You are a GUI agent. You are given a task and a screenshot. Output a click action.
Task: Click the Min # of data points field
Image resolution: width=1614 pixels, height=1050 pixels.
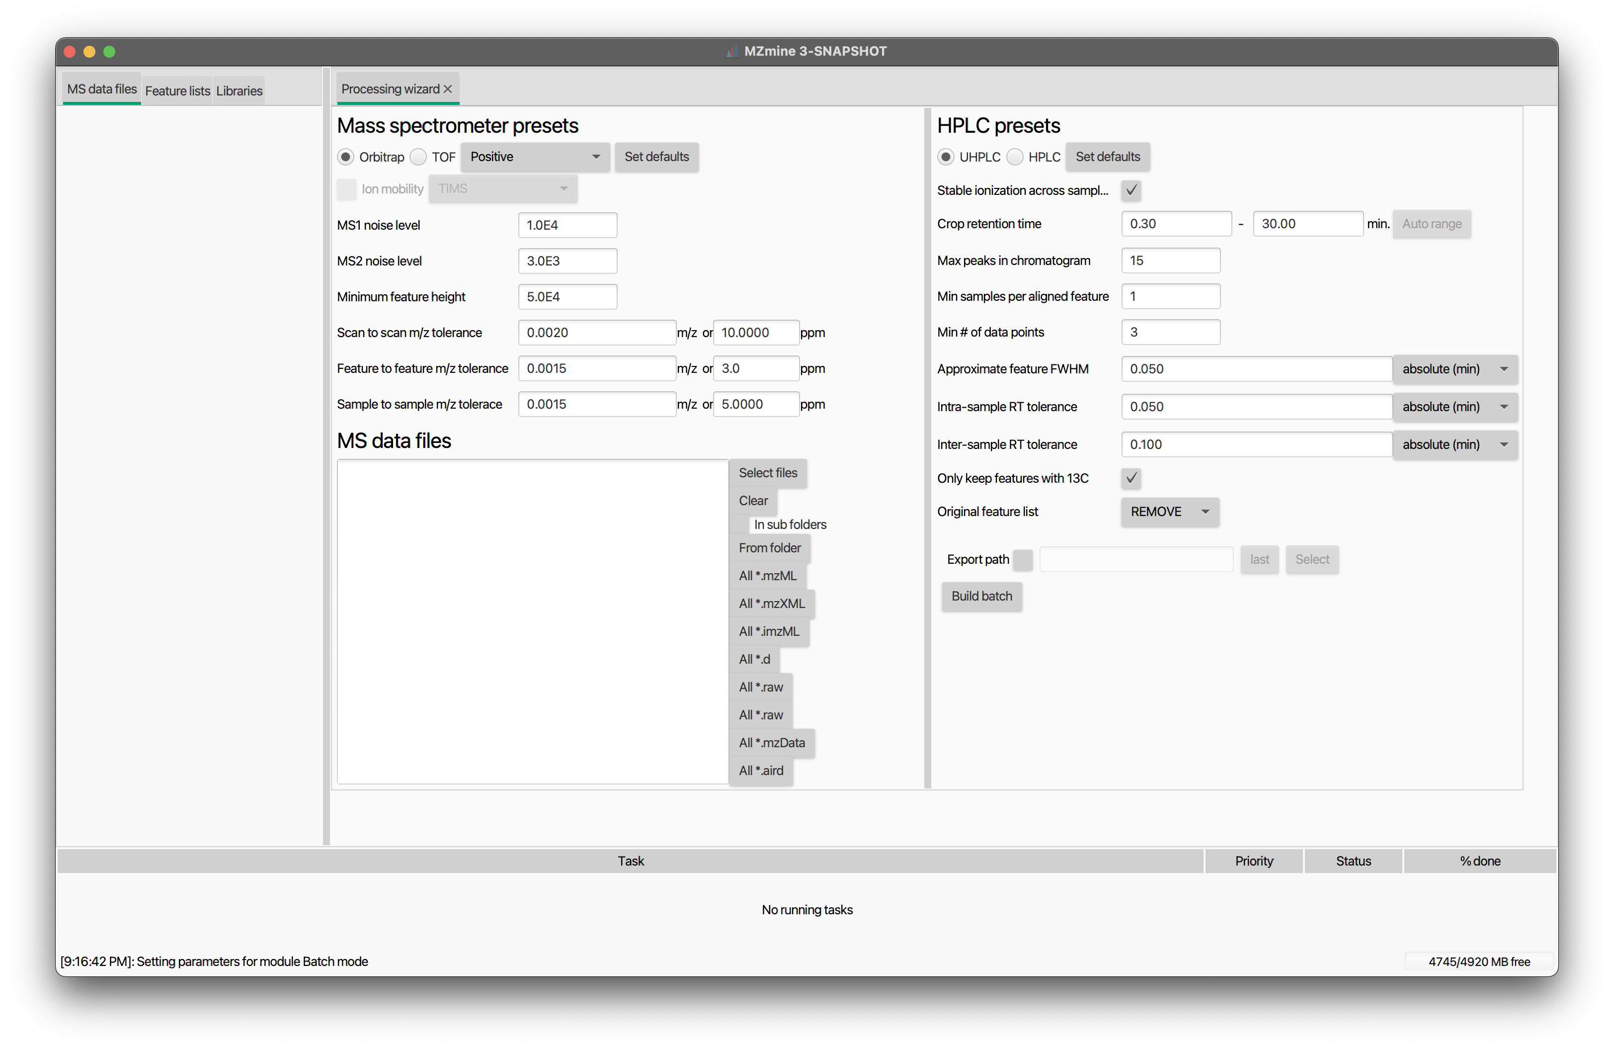tap(1170, 333)
